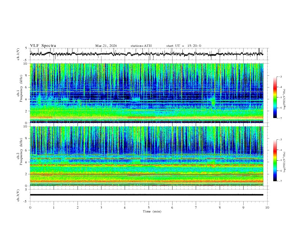The height and width of the screenshot is (233, 301).
Task: Click the ch.2 spectrogram "4" kHz tick
Action: (x=27, y=162)
